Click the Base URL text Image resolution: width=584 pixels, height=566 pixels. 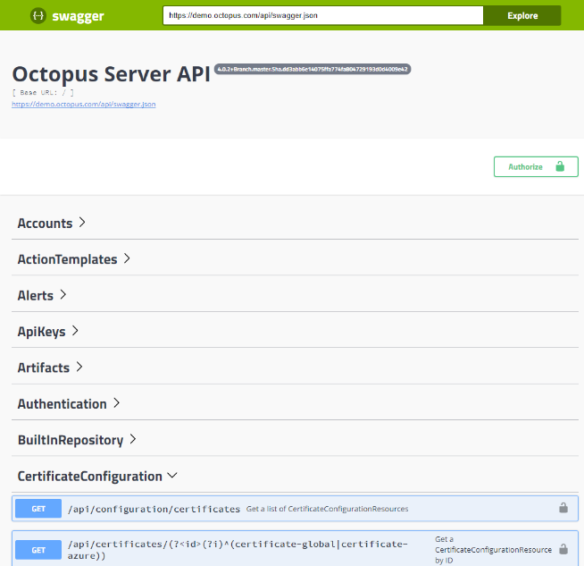tap(43, 92)
